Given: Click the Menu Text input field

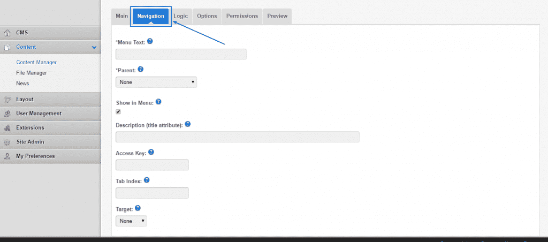Looking at the screenshot, I should [181, 54].
